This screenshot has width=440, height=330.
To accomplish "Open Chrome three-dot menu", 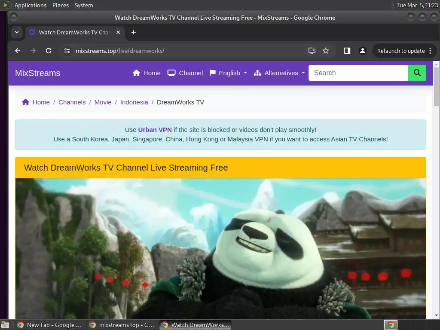I will [x=430, y=51].
